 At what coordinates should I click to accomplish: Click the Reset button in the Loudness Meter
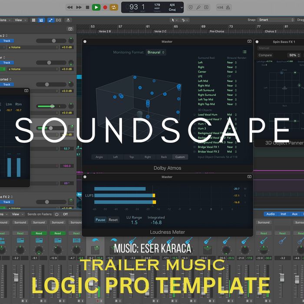point(113,220)
